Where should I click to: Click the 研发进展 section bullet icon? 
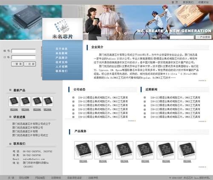click(10, 117)
